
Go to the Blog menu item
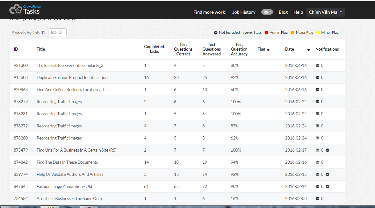283,12
